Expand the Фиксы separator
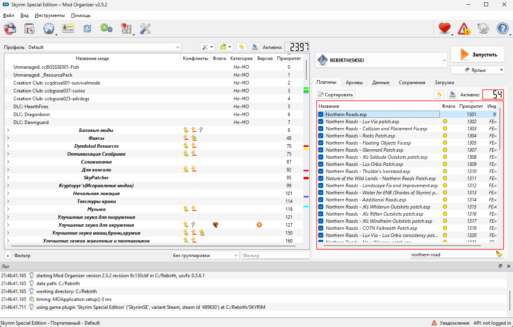 8,138
